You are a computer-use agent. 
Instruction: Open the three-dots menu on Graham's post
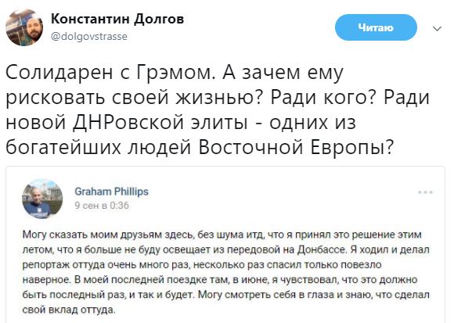click(425, 192)
